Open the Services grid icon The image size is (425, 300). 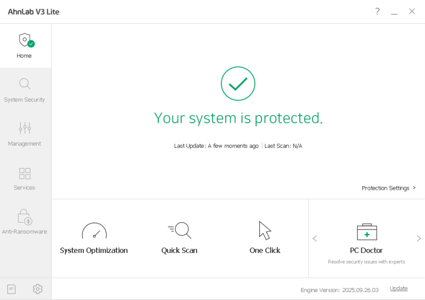(x=25, y=173)
